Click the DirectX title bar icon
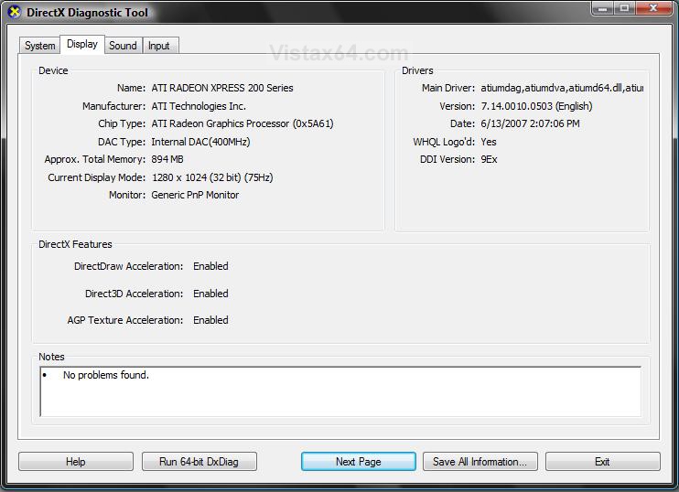The width and height of the screenshot is (679, 492). tap(15, 12)
